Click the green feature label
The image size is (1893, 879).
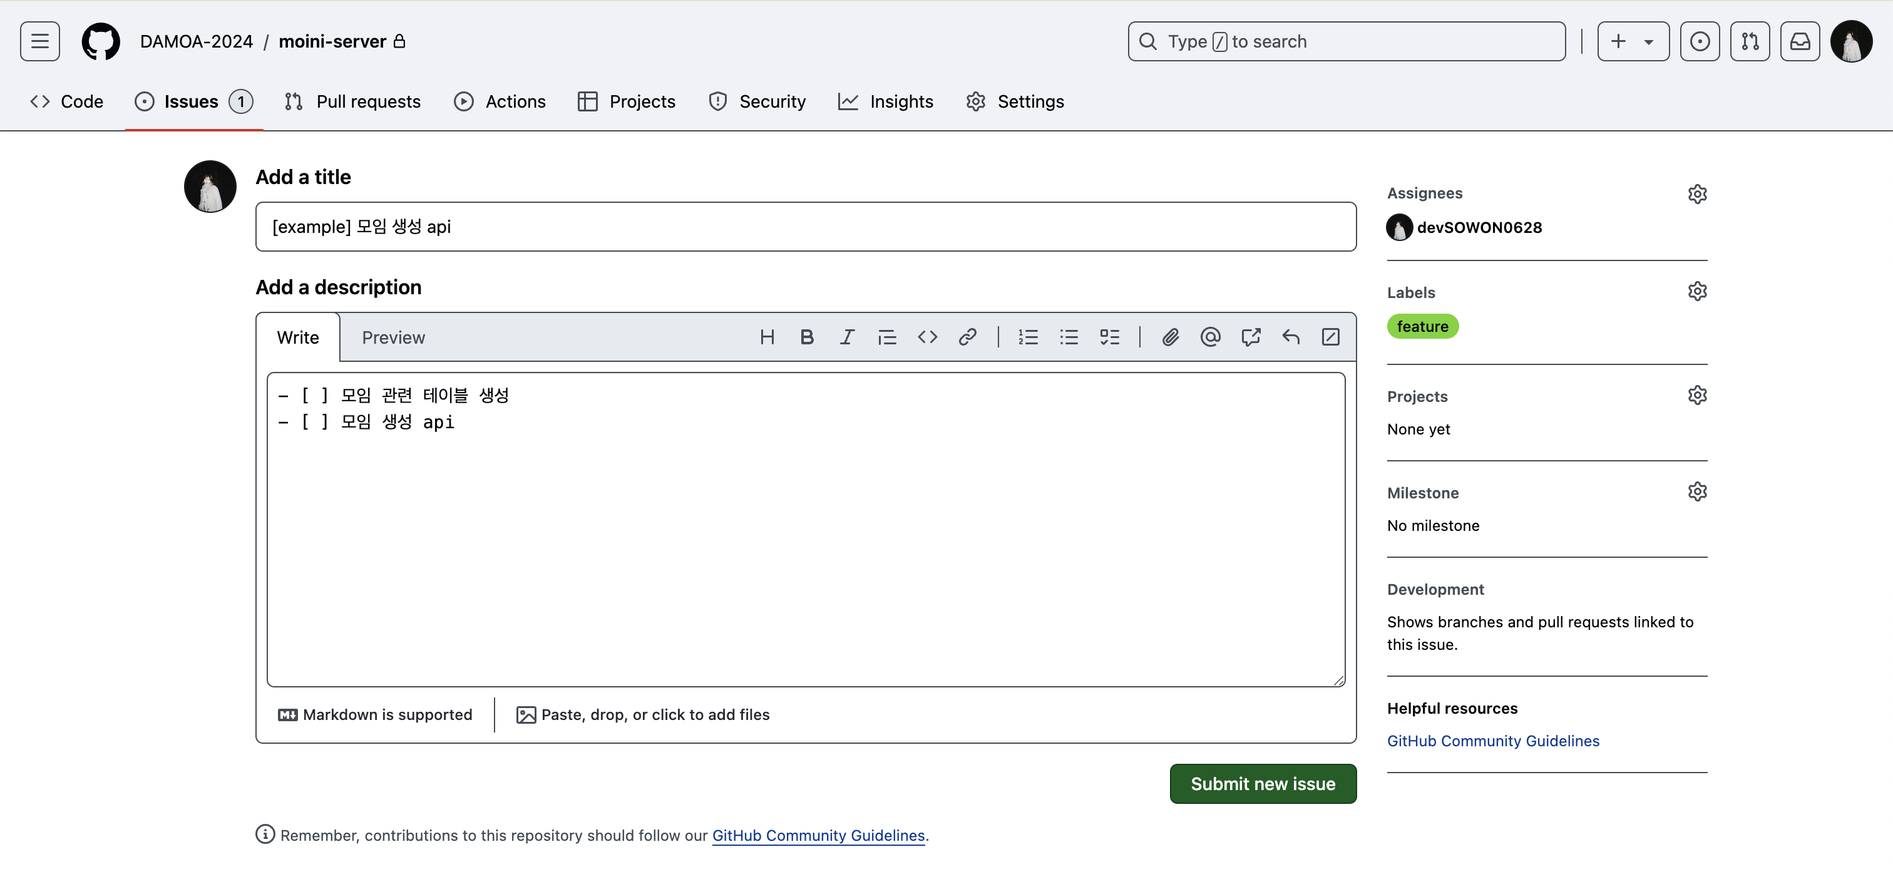(1423, 326)
